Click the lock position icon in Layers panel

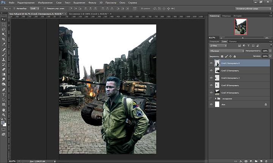[x=230, y=56]
